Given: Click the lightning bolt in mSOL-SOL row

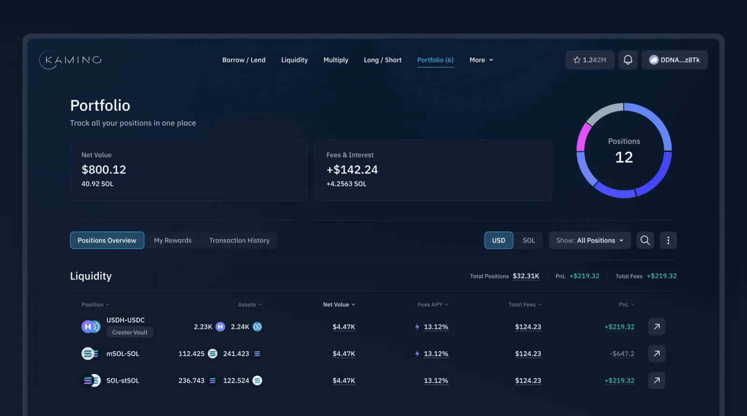Looking at the screenshot, I should pos(417,354).
